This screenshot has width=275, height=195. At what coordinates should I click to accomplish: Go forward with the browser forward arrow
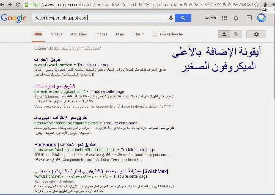click(x=10, y=5)
